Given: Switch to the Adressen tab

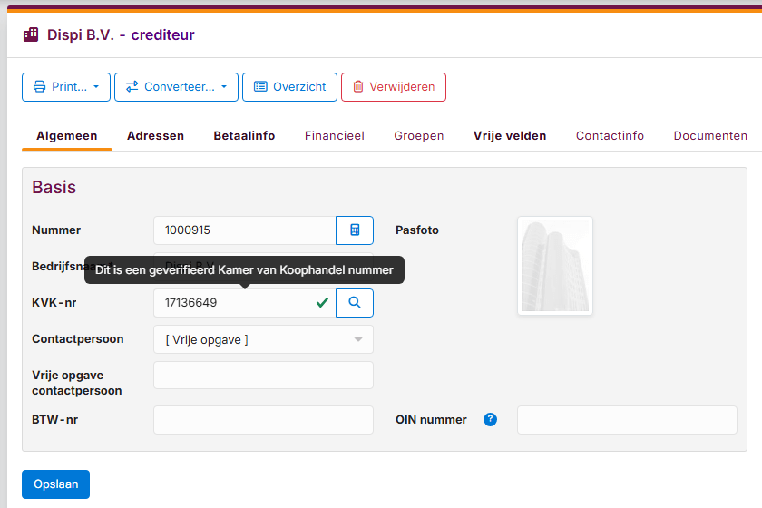Looking at the screenshot, I should (155, 136).
